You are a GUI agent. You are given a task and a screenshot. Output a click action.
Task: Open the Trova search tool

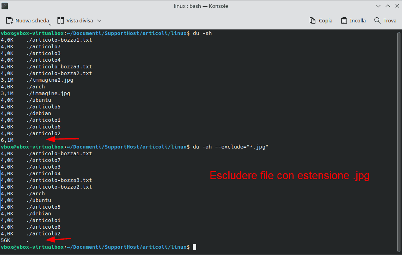tap(385, 20)
